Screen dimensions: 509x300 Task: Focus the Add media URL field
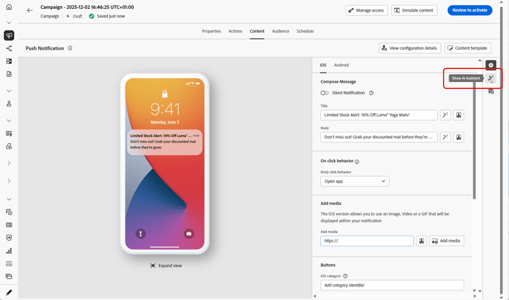[366, 240]
